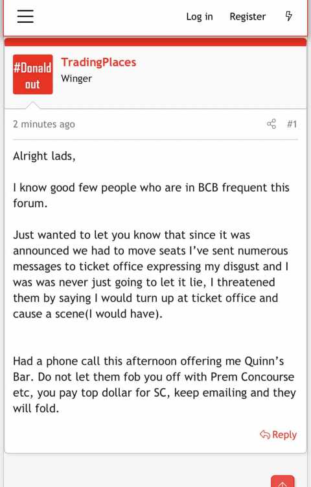
Task: Click the 'Alright lads,' greeting line
Action: tap(44, 156)
